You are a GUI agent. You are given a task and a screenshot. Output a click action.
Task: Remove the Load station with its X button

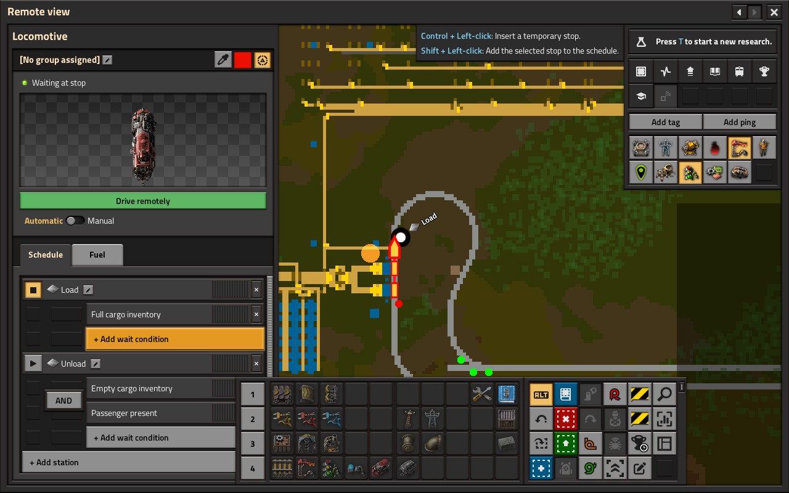pos(256,290)
